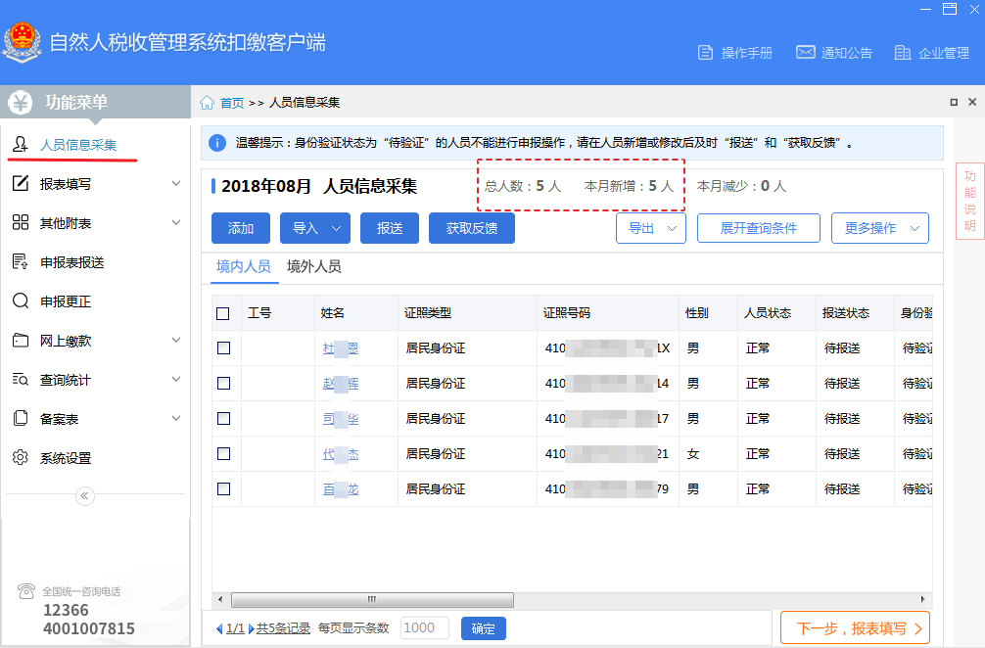This screenshot has height=648, width=985.
Task: Switch to the 境外人员 tab
Action: (x=314, y=266)
